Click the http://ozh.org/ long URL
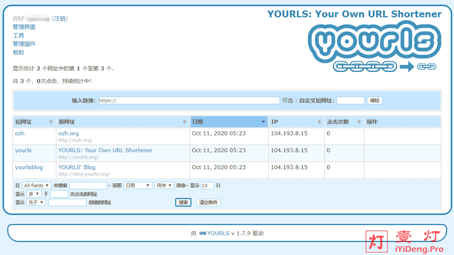The image size is (454, 255). click(x=76, y=140)
